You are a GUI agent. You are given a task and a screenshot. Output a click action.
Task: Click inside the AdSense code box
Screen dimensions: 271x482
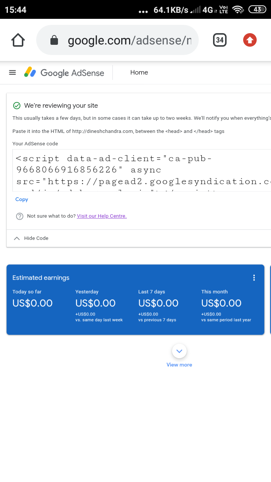(x=142, y=170)
